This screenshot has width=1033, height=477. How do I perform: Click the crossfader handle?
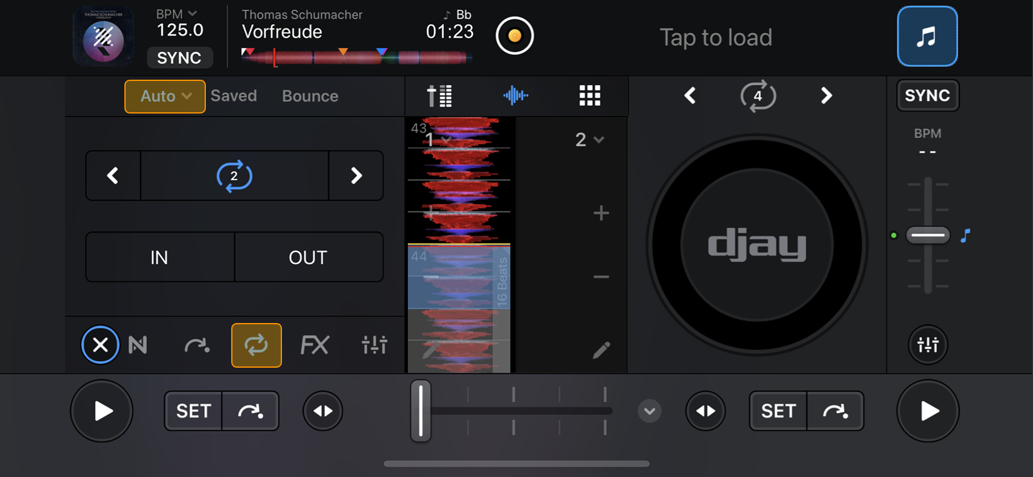coord(421,411)
